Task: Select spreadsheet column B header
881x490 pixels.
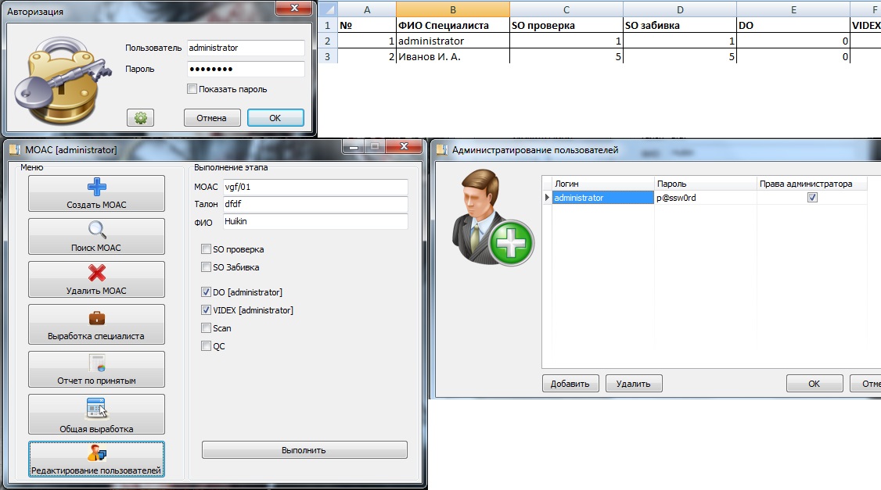Action: pos(453,9)
